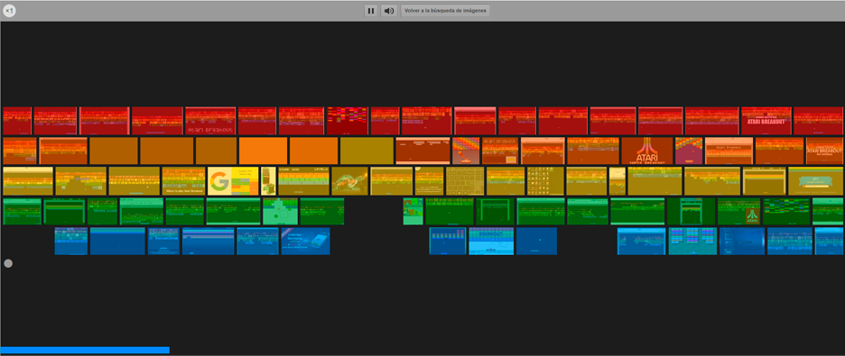Click the red brick with Atari Breakout text
The image size is (845, 356).
click(210, 121)
